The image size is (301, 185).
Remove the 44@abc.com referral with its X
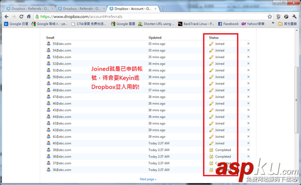(248, 116)
